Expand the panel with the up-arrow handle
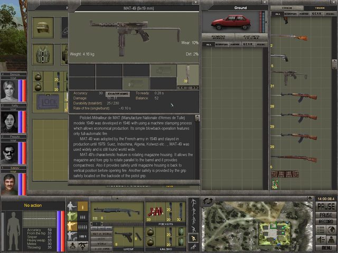Image resolution: width=338 pixels, height=253 pixels. [x=117, y=198]
